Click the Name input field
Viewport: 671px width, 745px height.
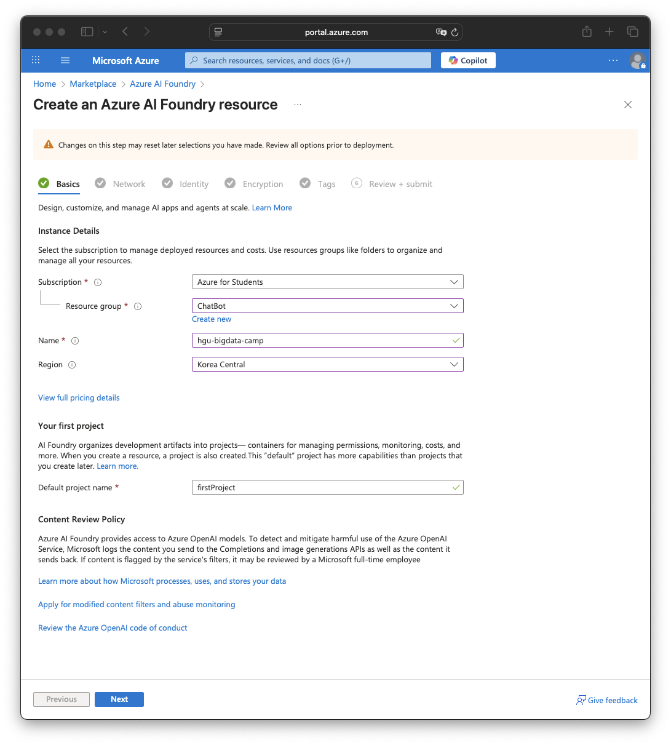328,340
